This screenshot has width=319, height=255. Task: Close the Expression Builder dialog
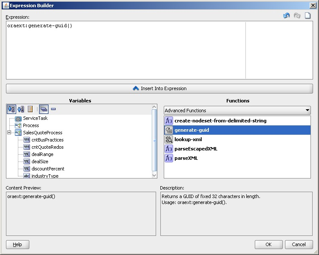[313, 6]
